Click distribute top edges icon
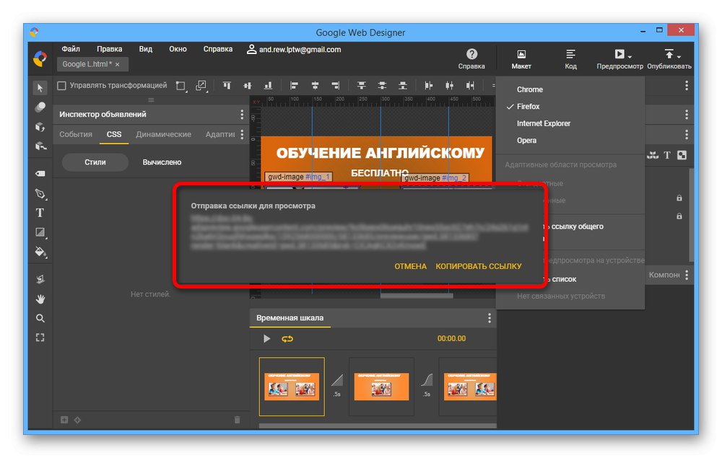 click(x=362, y=85)
